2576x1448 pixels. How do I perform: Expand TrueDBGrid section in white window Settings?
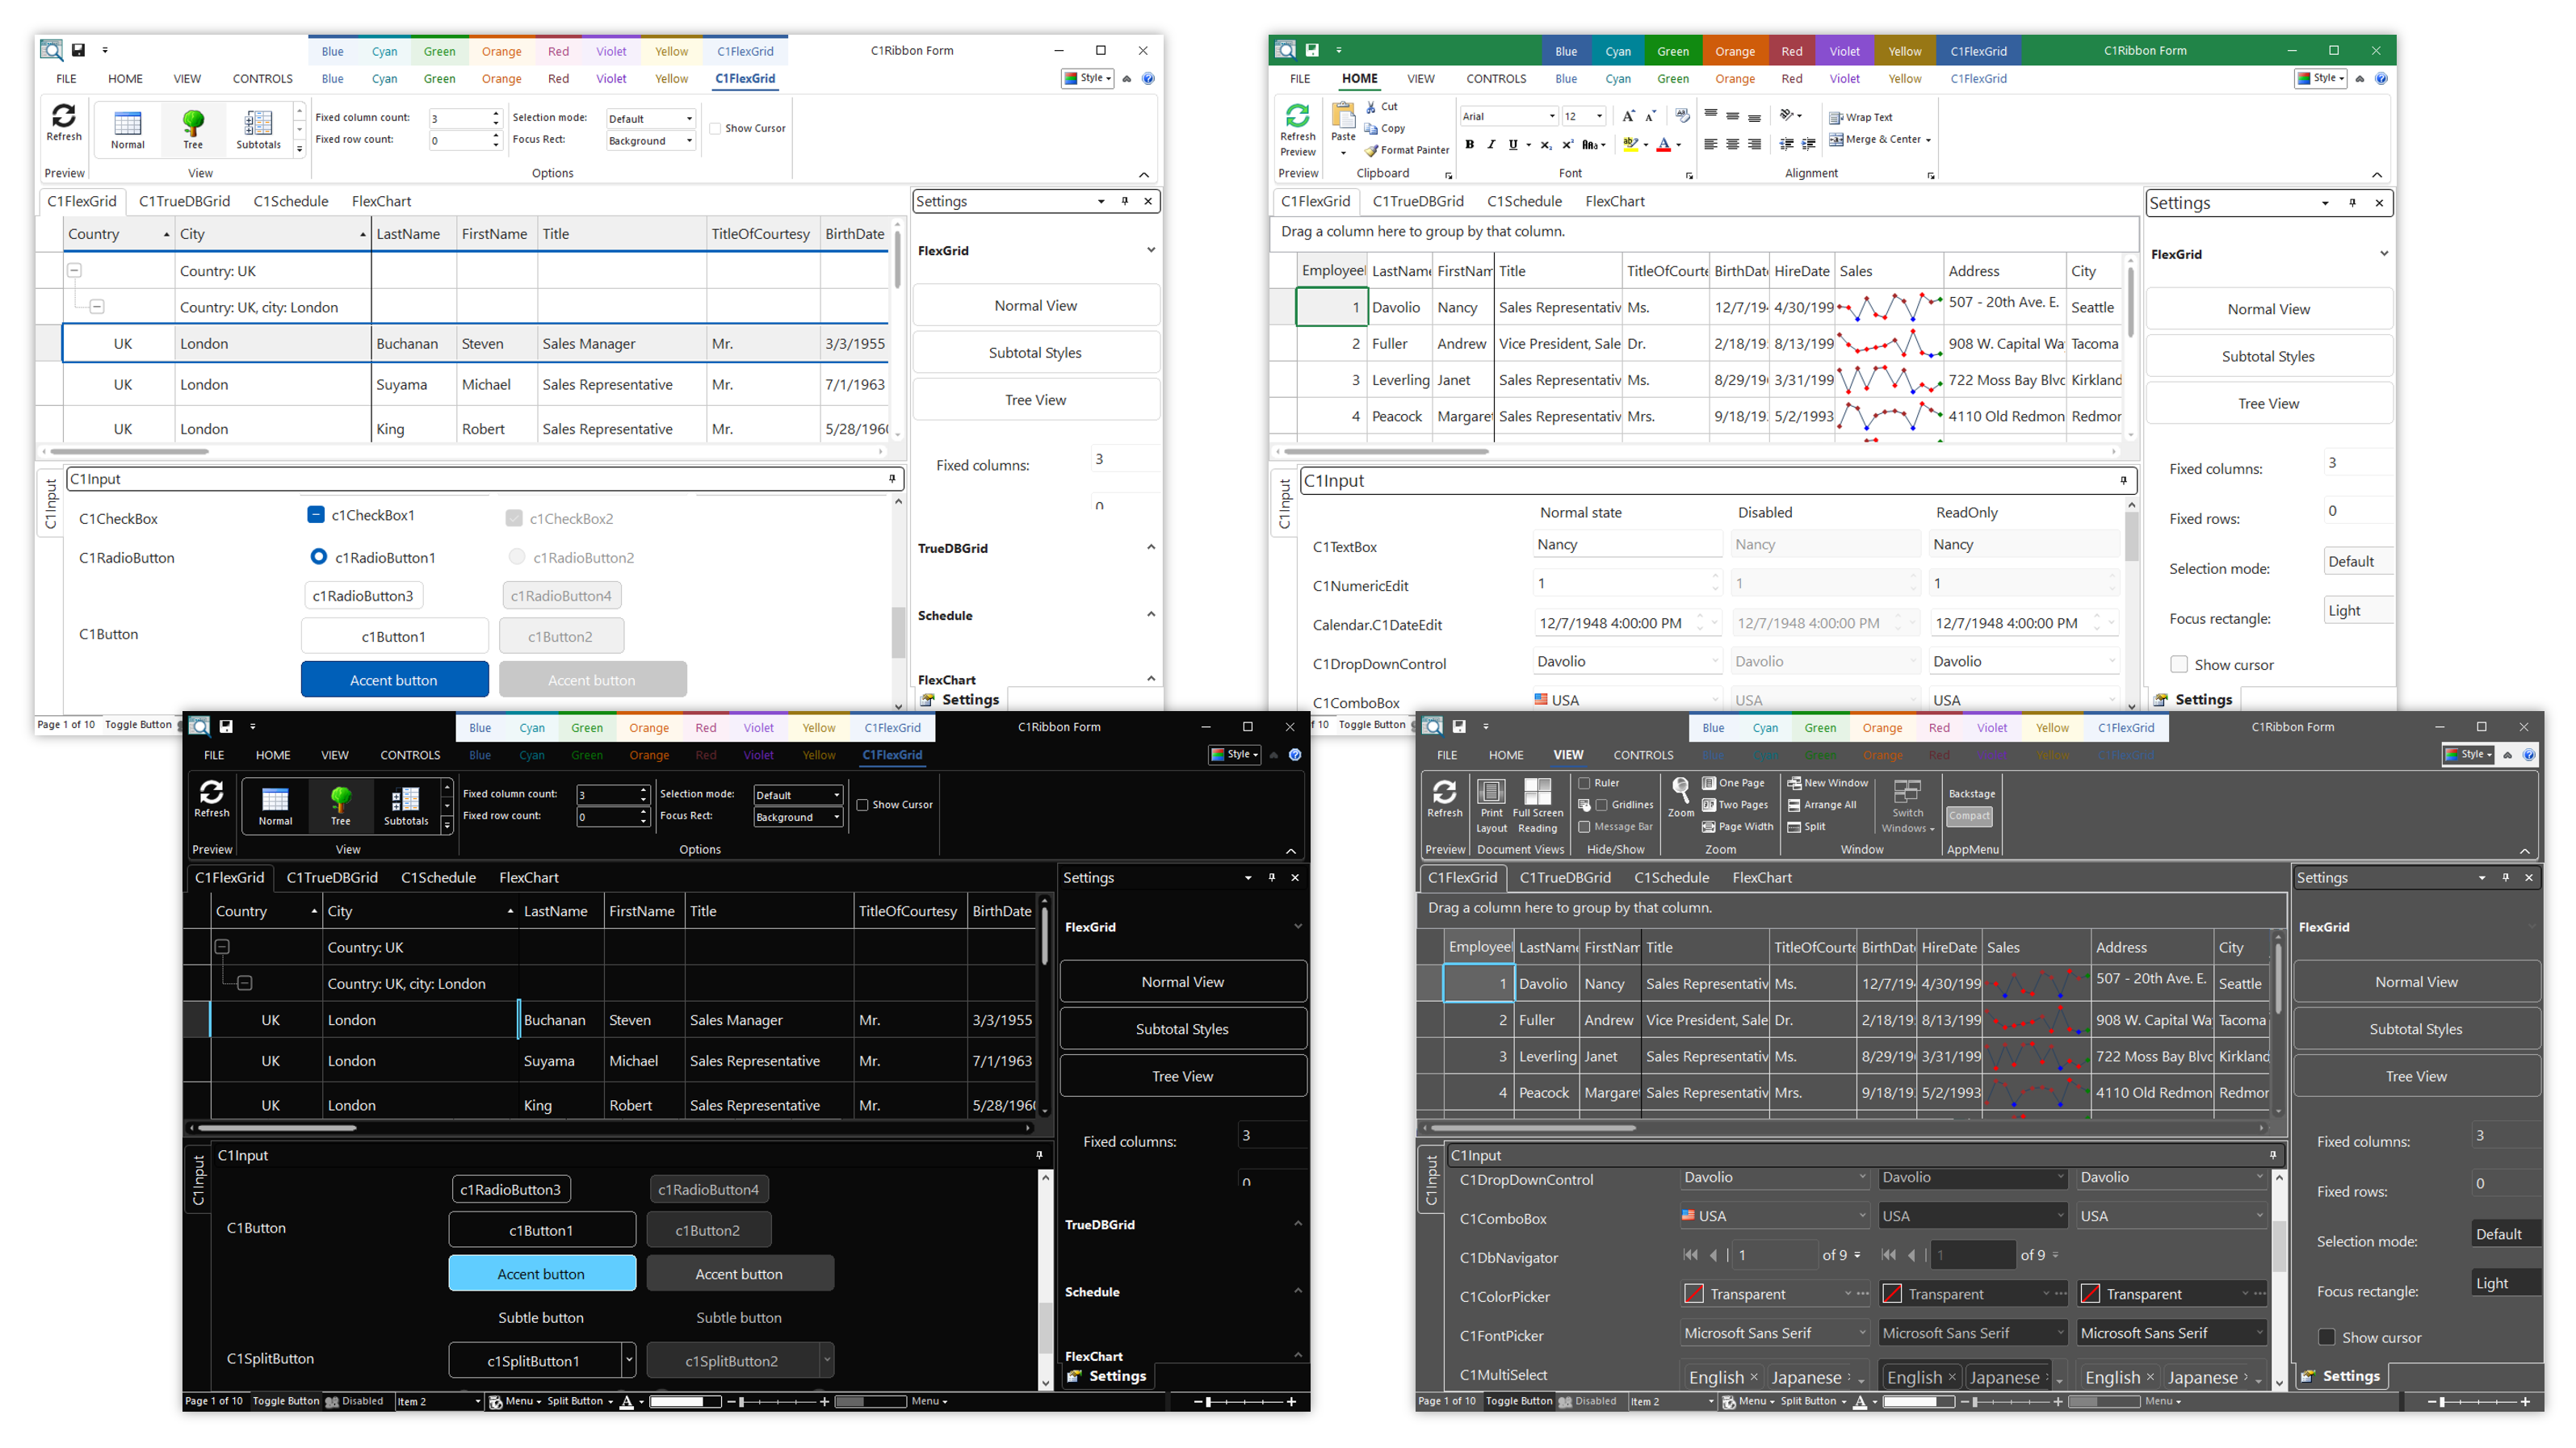1150,547
